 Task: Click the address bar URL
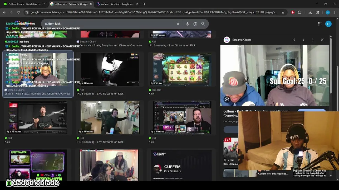154,12
